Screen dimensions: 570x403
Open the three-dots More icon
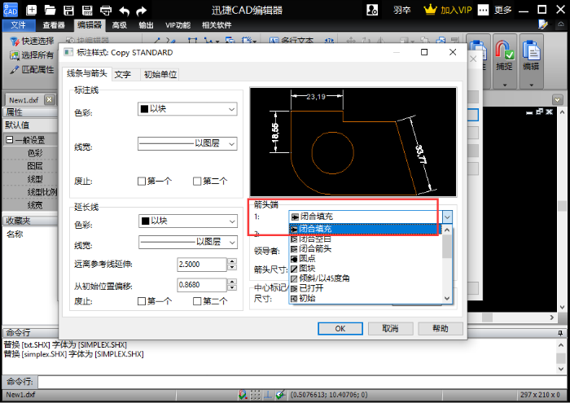(x=483, y=10)
